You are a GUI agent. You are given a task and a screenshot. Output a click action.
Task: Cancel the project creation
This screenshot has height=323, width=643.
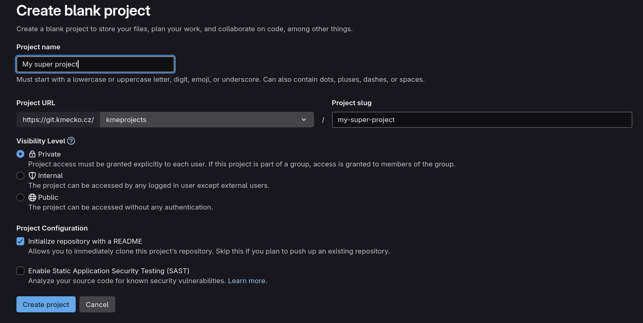click(97, 305)
